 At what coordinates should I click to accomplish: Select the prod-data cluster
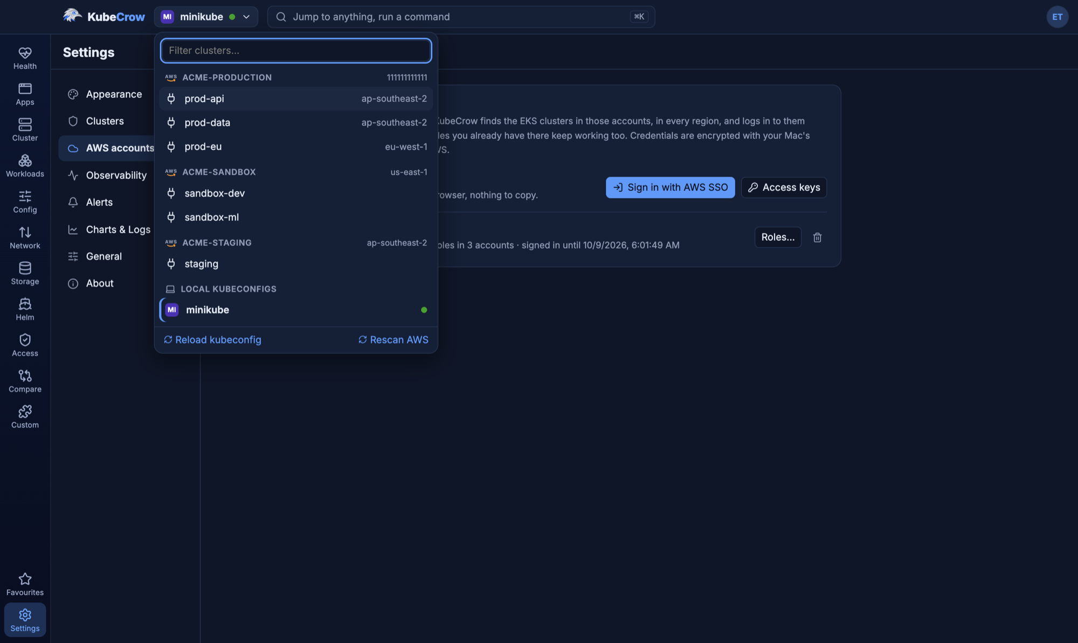(296, 123)
